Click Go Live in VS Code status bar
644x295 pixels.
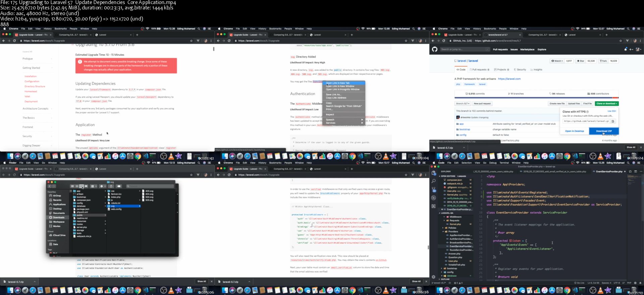click(580, 283)
